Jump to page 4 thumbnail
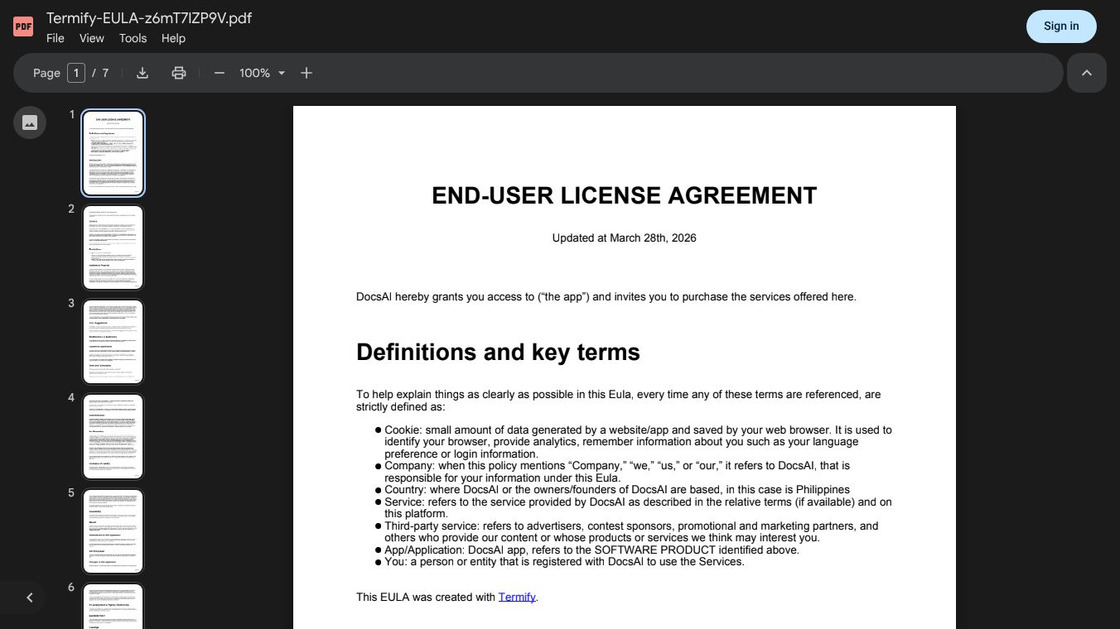This screenshot has height=629, width=1120. (113, 436)
